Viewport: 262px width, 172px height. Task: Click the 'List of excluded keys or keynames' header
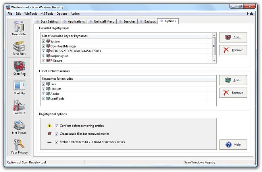(x=123, y=36)
